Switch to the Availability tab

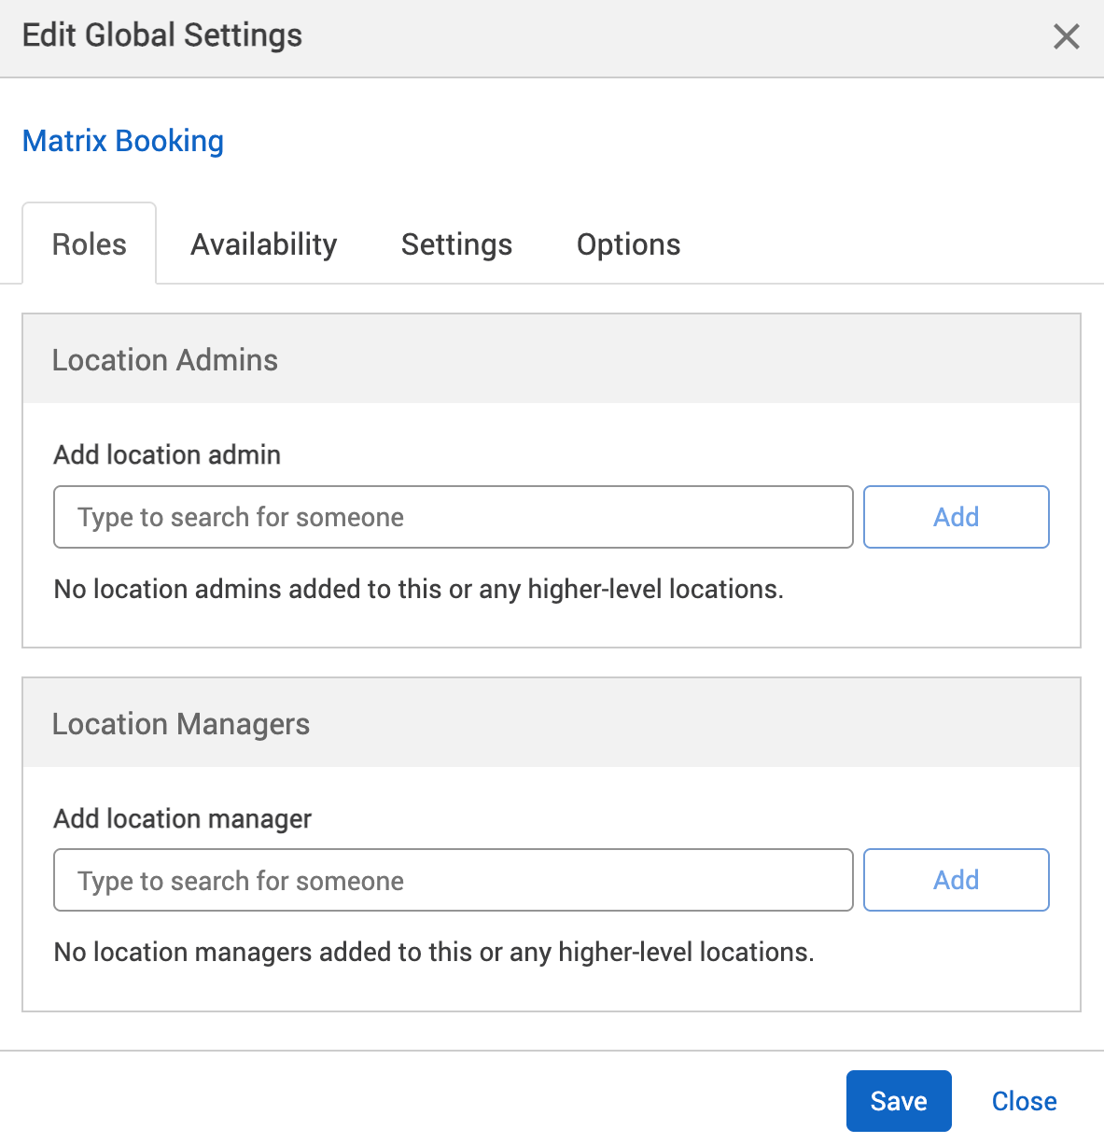[x=263, y=244]
